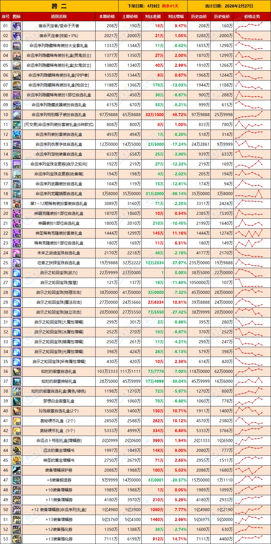Click the 跨二 server title header
This screenshot has height=544, width=271.
coord(59,6)
